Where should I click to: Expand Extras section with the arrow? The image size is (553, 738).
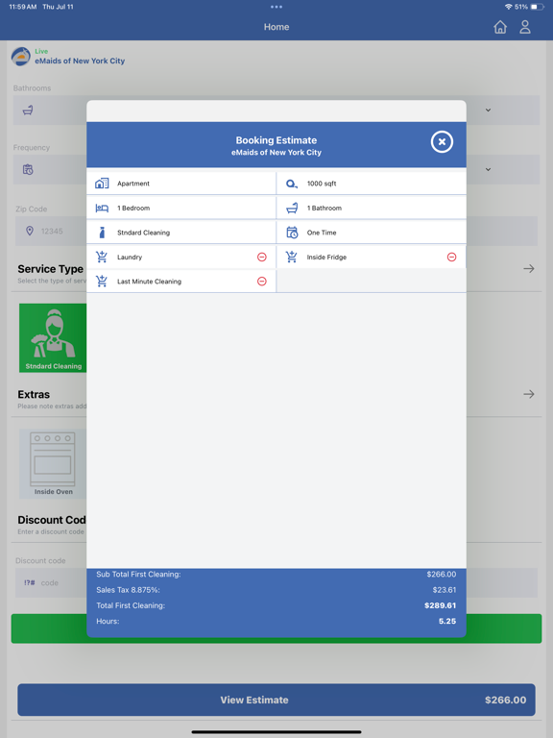pos(529,394)
